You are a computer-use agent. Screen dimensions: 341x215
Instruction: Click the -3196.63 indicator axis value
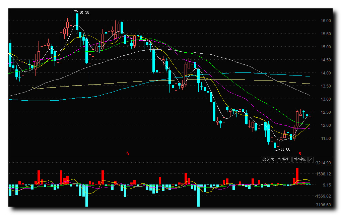pyautogui.click(x=323, y=205)
